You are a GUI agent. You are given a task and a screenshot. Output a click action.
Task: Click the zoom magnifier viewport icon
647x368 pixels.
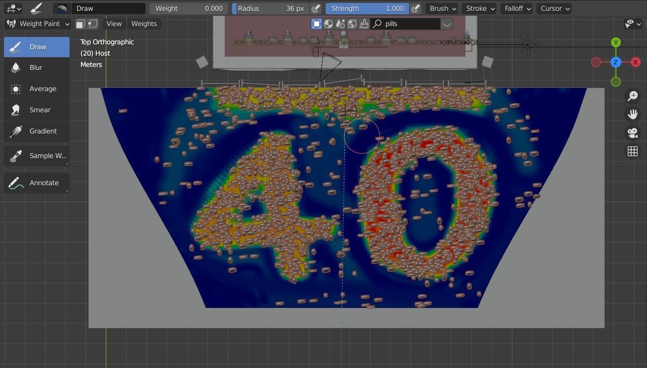(633, 96)
